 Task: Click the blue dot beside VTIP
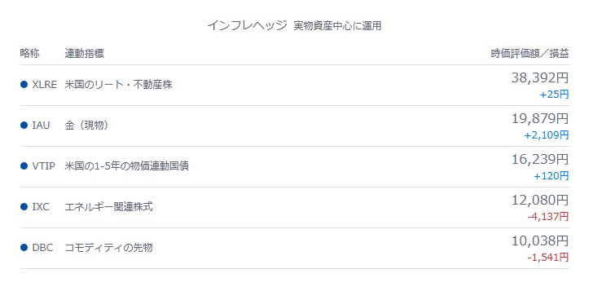[24, 166]
